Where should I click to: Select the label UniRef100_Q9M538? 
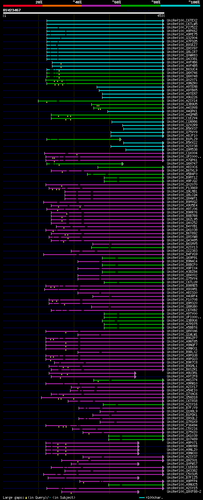tap(182, 149)
